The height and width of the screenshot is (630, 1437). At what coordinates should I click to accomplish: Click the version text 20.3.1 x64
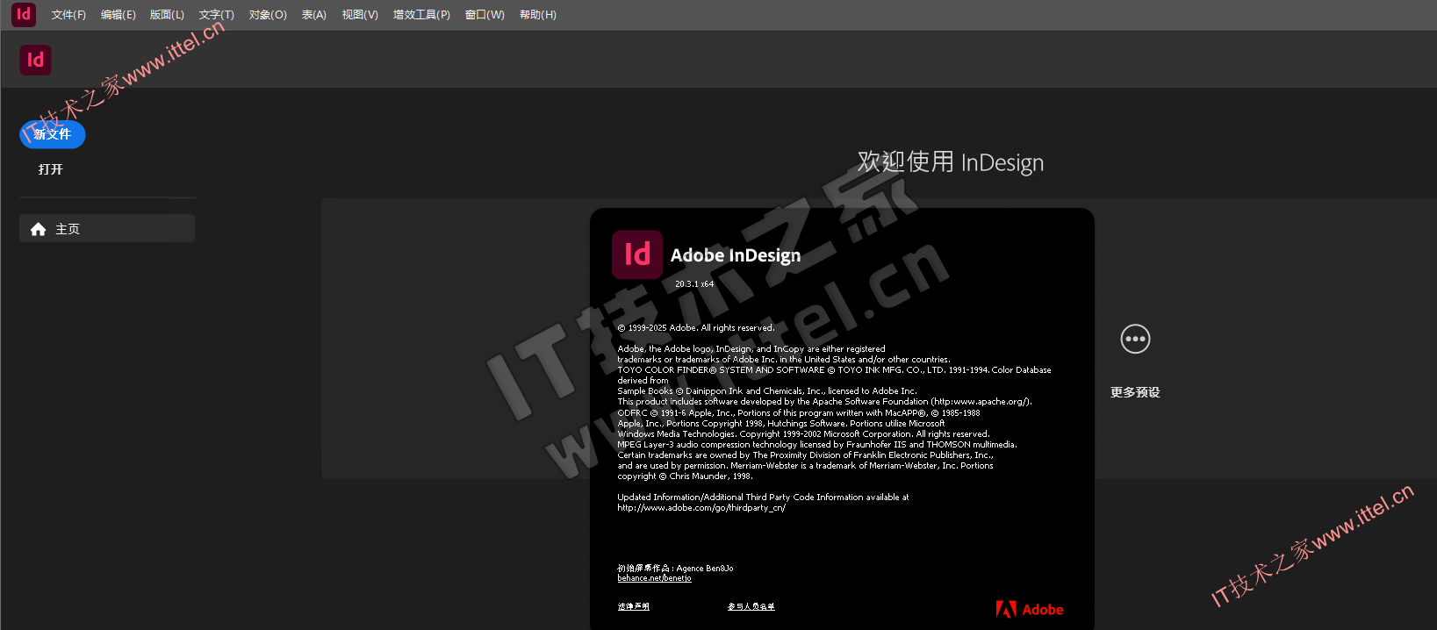(x=694, y=284)
